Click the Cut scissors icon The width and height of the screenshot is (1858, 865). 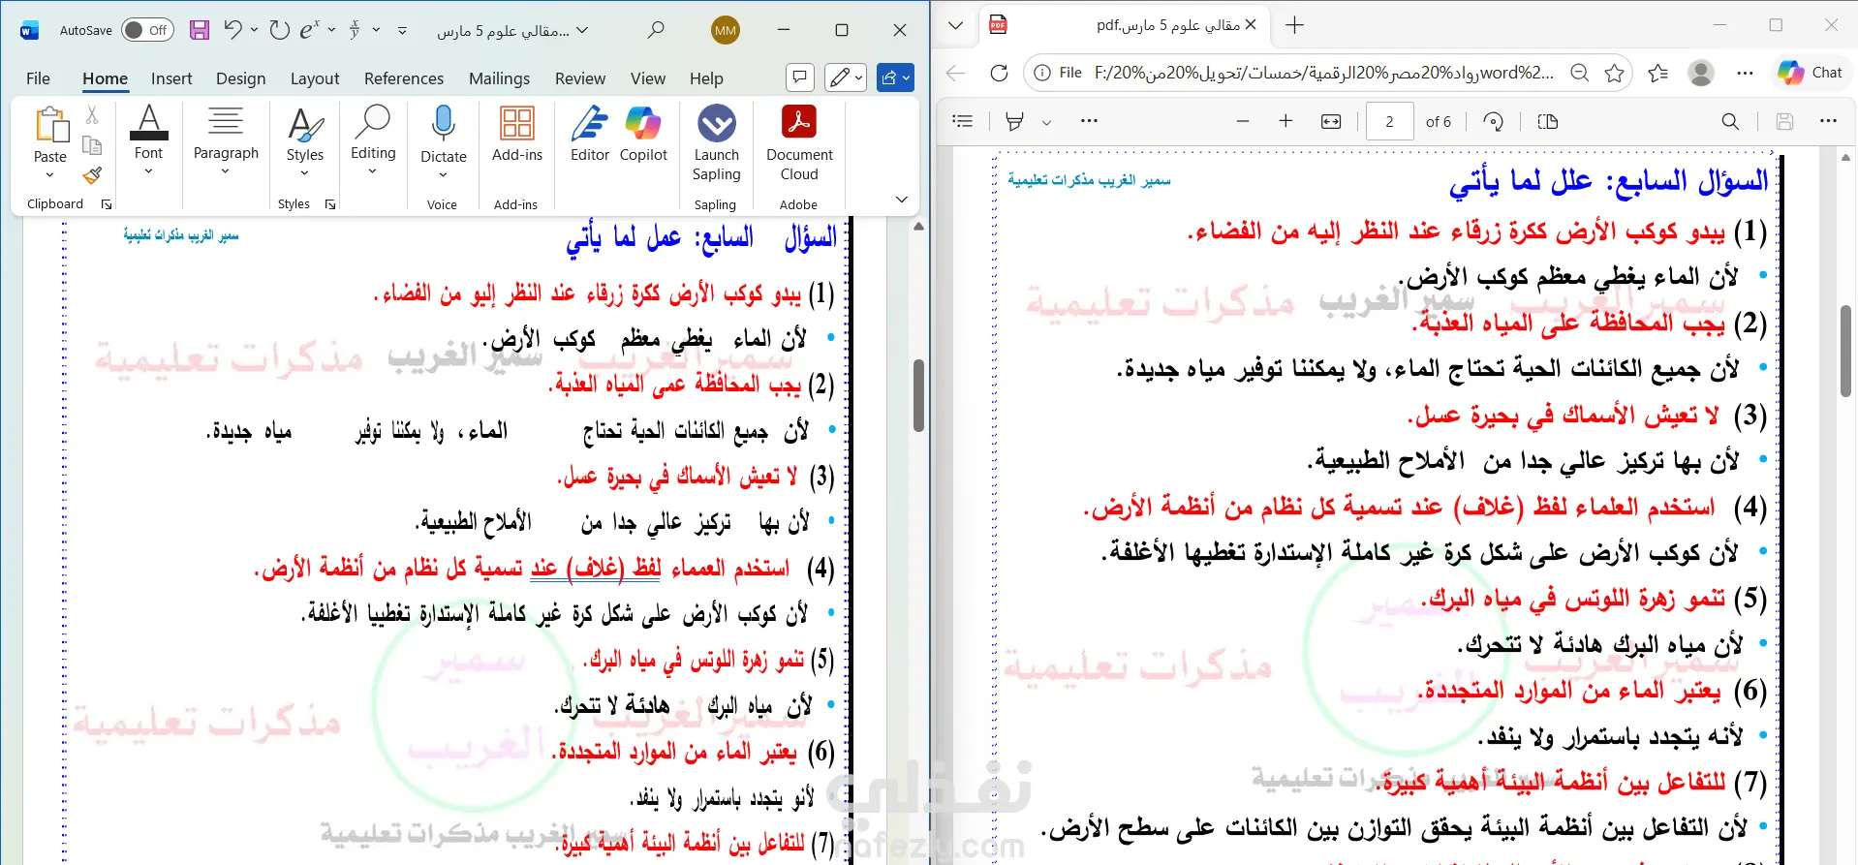(x=92, y=115)
